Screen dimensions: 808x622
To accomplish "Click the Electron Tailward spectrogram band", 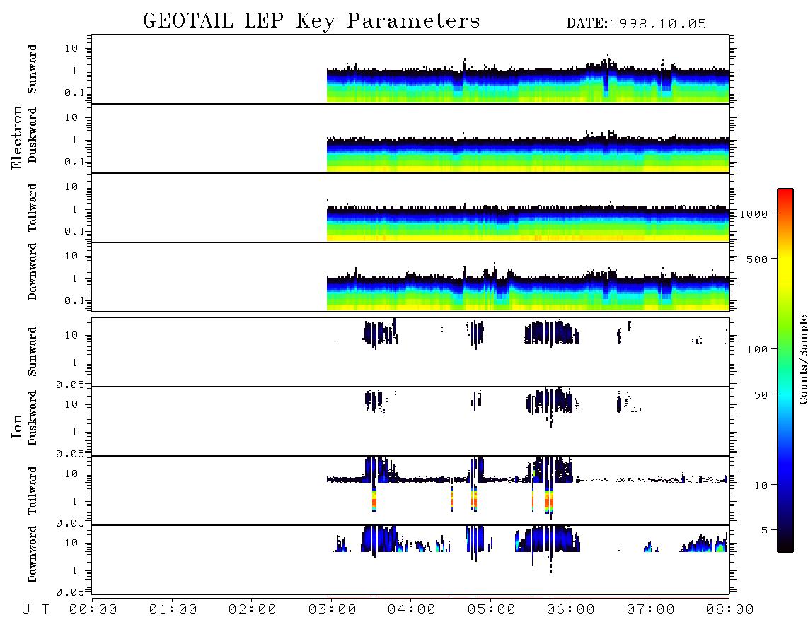I will pos(528,223).
